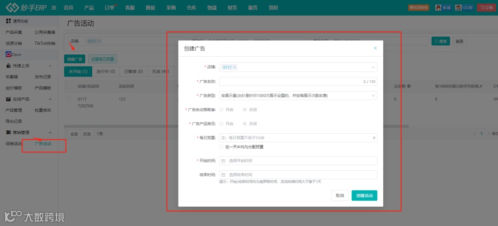Click the 创建活动 button

click(364, 196)
